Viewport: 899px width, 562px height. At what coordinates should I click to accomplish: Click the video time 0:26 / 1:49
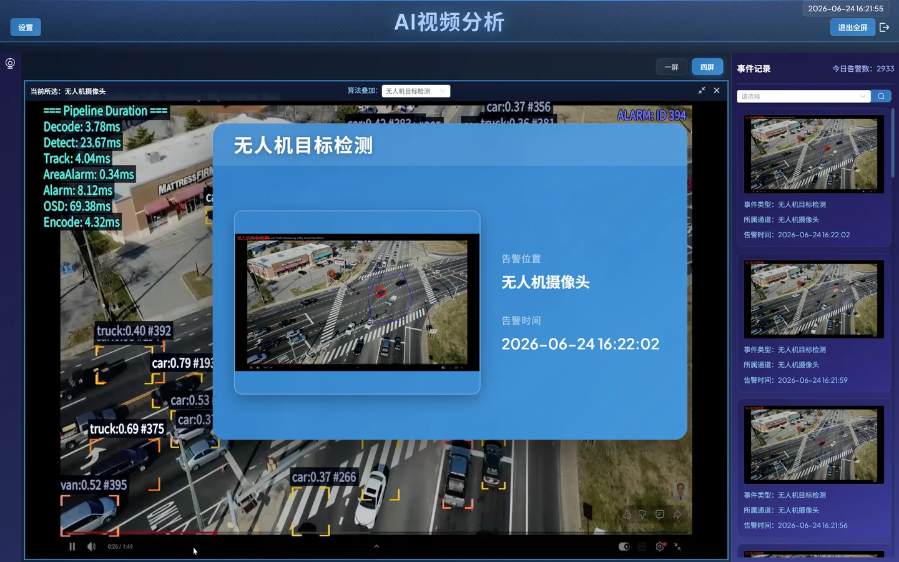[120, 546]
